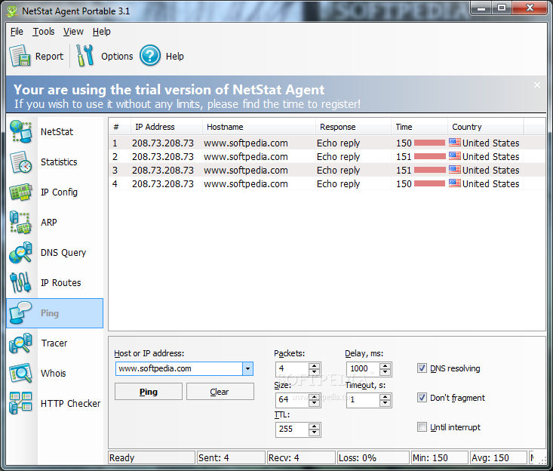Click the Clear button

pyautogui.click(x=220, y=392)
